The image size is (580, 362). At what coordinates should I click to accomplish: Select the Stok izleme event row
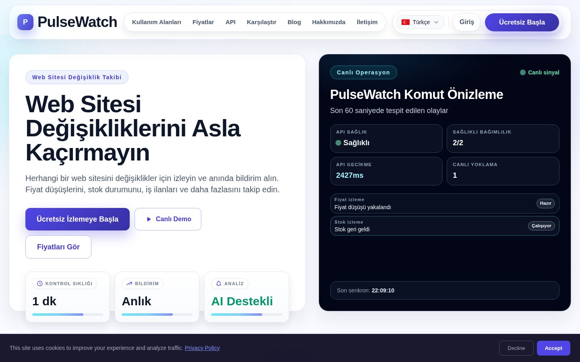point(445,226)
